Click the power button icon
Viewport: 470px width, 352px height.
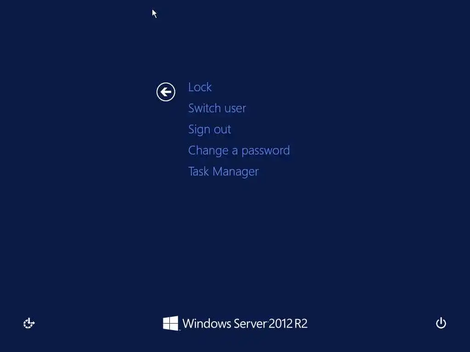click(x=441, y=323)
